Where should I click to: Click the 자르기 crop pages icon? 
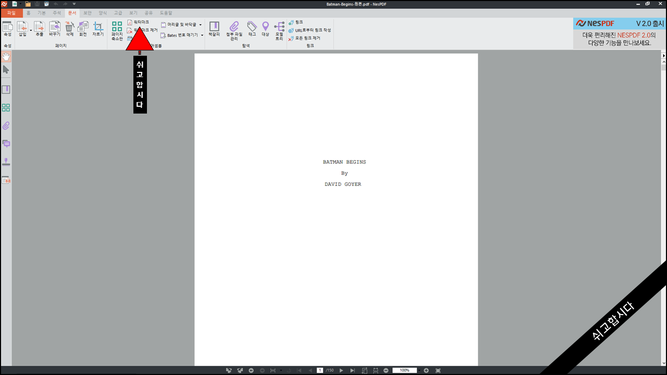(x=98, y=29)
